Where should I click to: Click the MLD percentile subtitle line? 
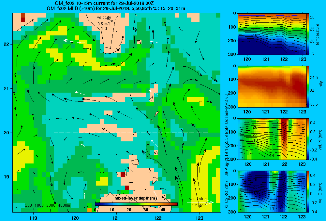click(x=116, y=8)
